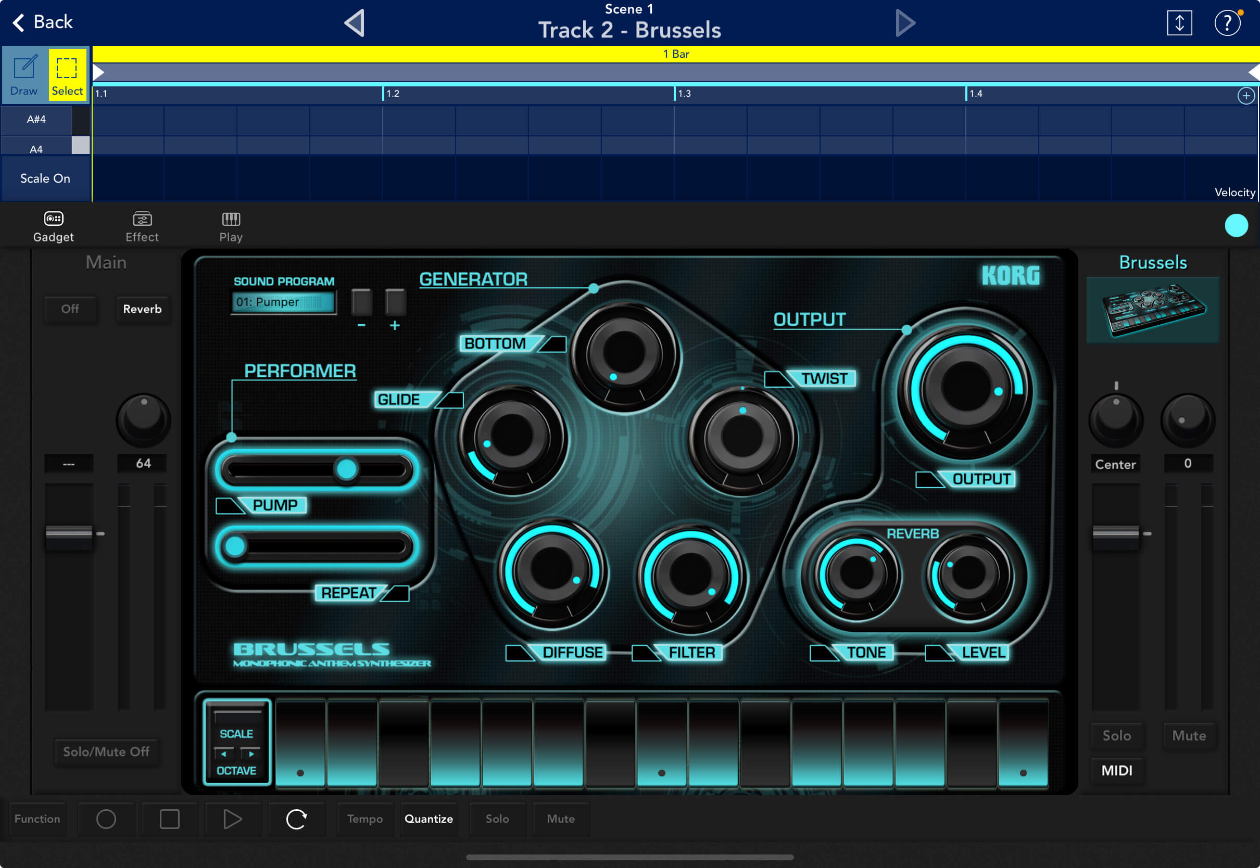Add a bar with the plus icon

[x=1246, y=96]
